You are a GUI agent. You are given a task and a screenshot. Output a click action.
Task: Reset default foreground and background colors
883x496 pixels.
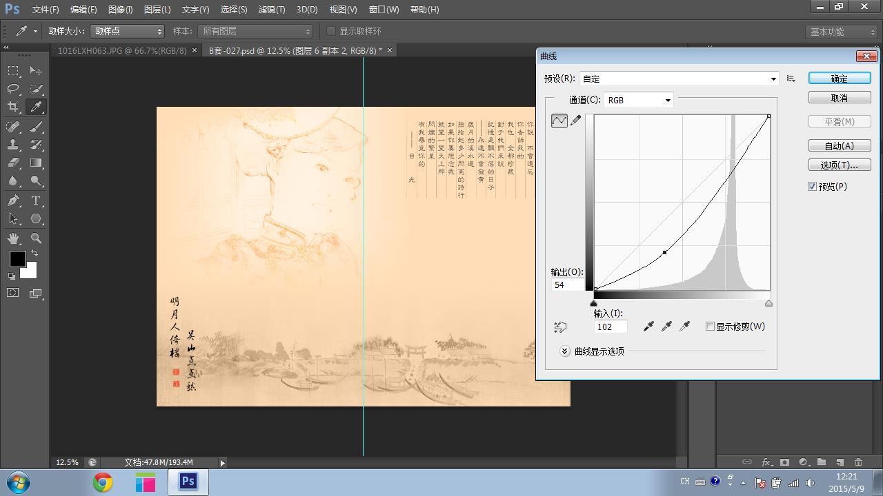(12, 276)
